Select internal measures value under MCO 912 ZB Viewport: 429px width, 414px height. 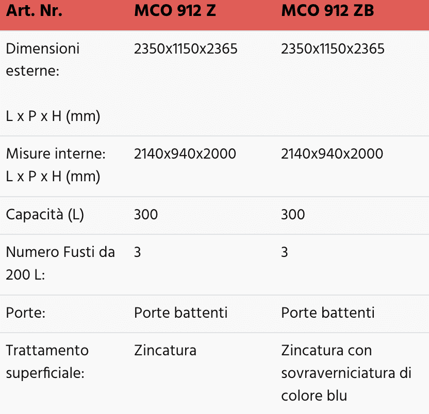(332, 153)
